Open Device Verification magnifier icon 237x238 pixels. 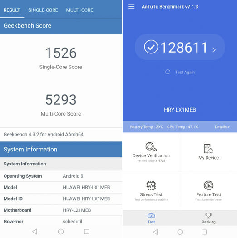tap(151, 146)
